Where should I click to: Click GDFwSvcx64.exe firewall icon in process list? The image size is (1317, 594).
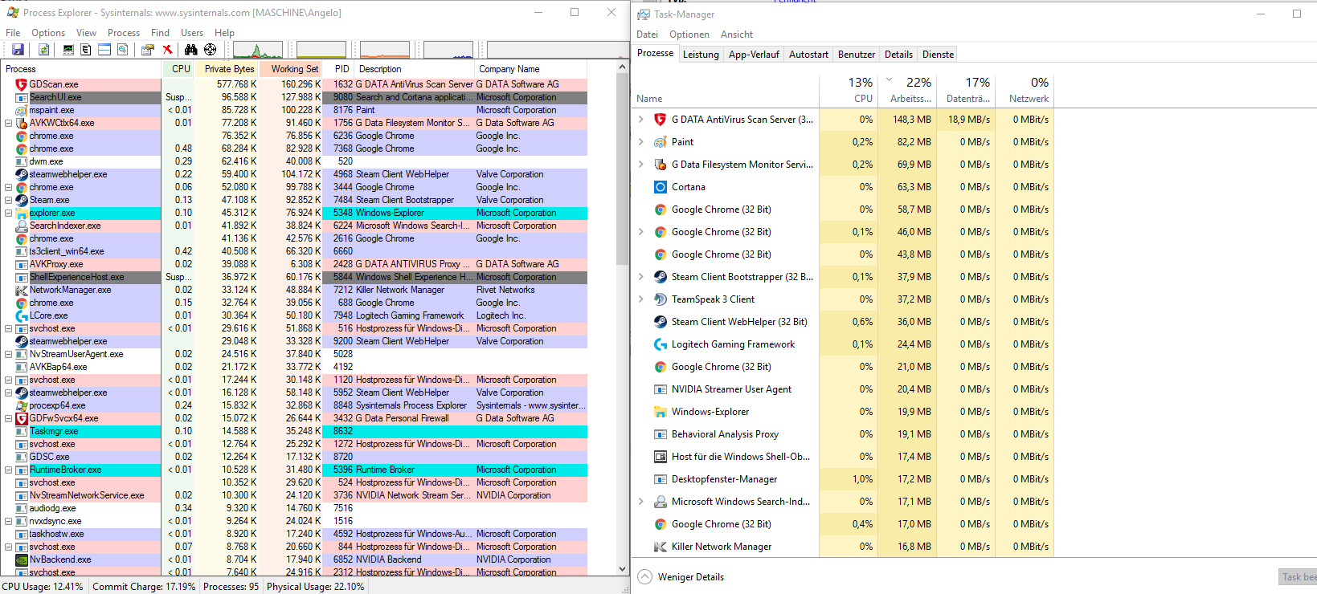click(x=22, y=418)
